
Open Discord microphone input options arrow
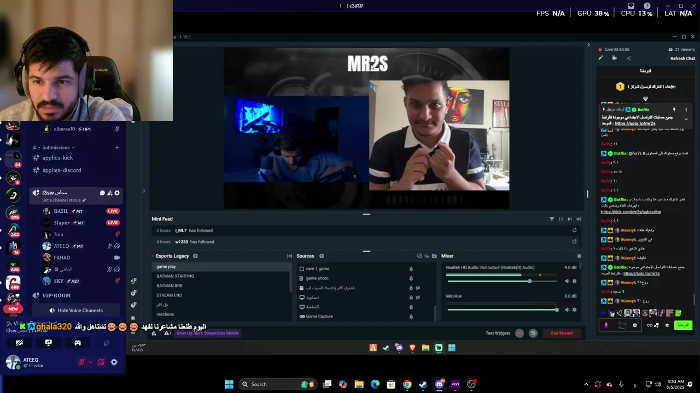click(x=90, y=362)
